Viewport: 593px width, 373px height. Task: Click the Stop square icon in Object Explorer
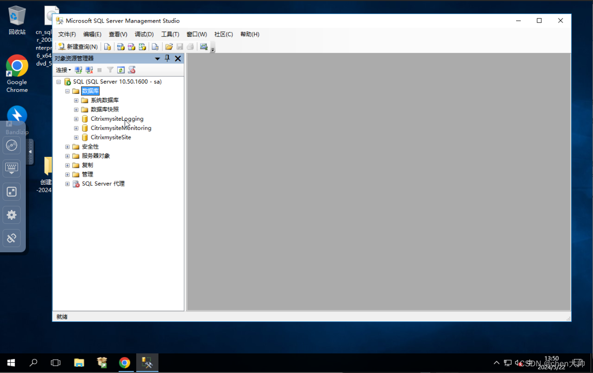click(x=100, y=70)
